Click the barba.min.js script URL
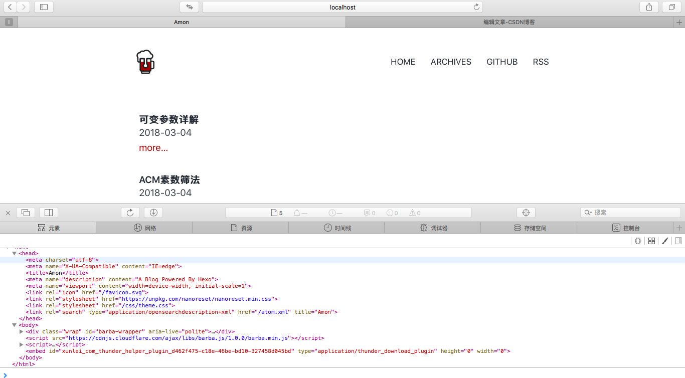 (x=179, y=338)
